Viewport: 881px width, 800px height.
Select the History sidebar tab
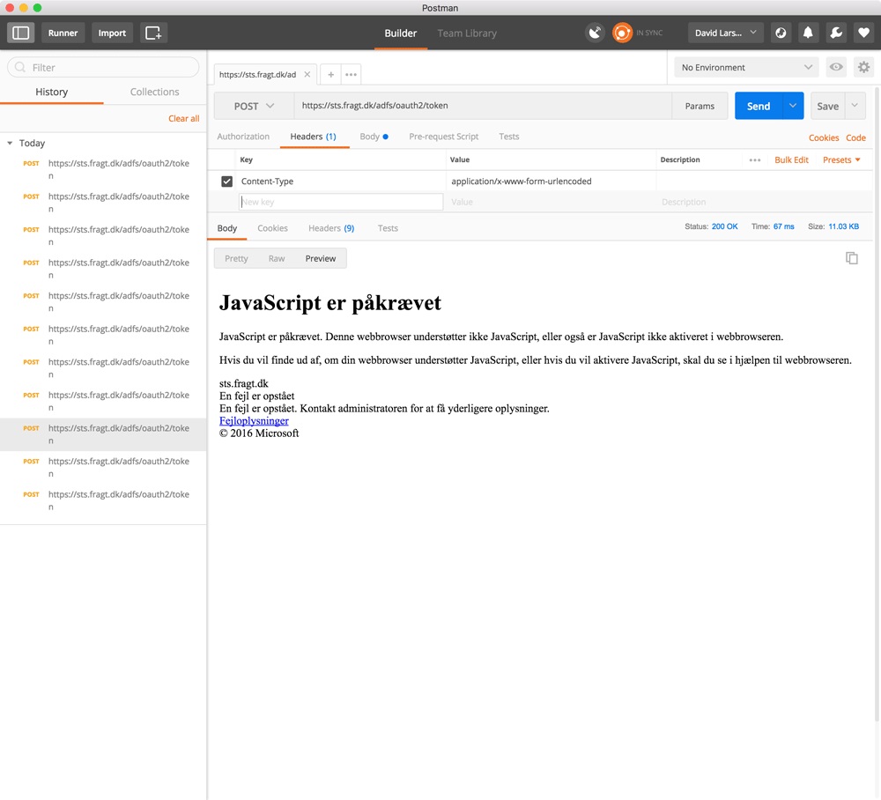pyautogui.click(x=52, y=92)
